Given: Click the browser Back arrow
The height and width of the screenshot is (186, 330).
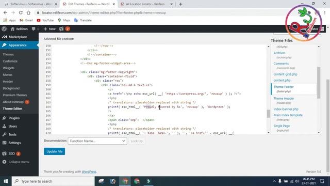Looking at the screenshot, I should 5,12.
